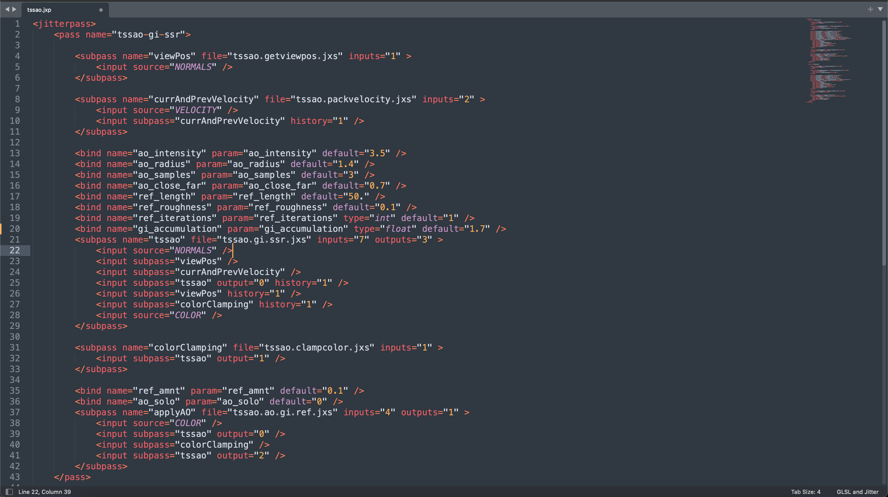This screenshot has height=497, width=888.
Task: Click the VELOCITY source value
Action: tap(196, 110)
